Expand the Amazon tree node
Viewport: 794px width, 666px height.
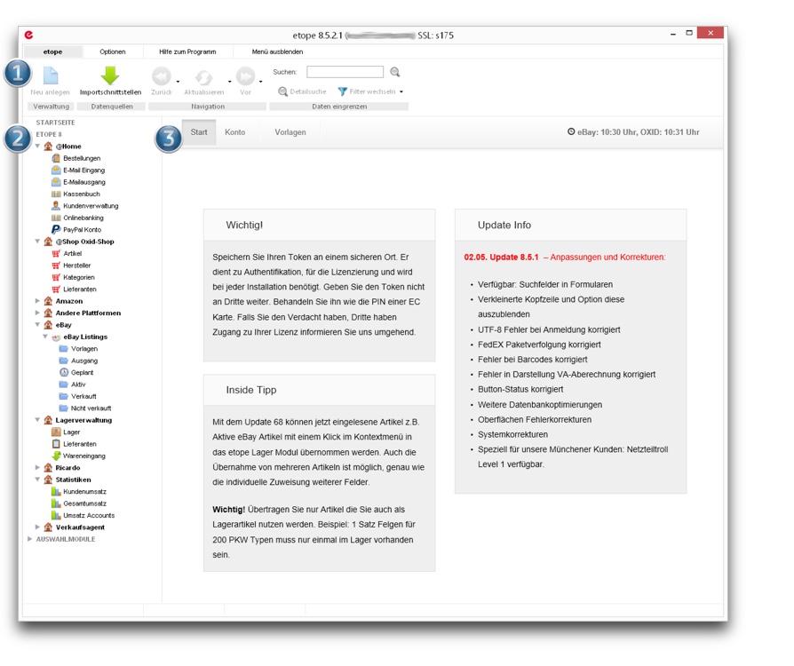(x=37, y=301)
